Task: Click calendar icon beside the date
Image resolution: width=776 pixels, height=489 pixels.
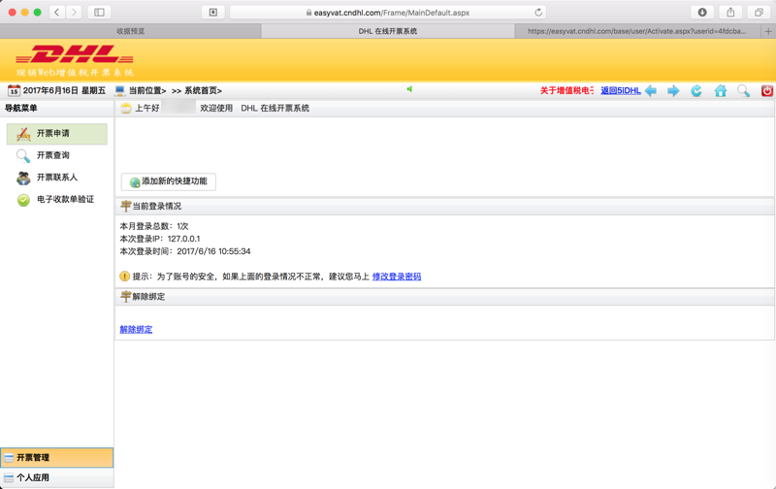Action: click(x=14, y=90)
